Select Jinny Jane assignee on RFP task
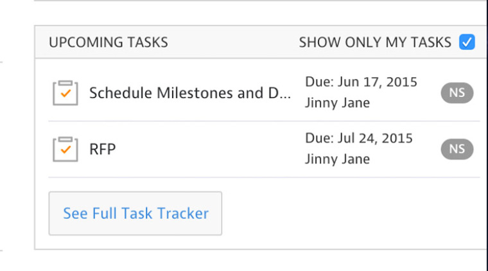 337,159
